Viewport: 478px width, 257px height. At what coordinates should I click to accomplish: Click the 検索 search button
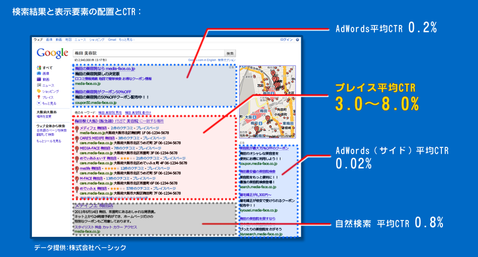pyautogui.click(x=230, y=53)
